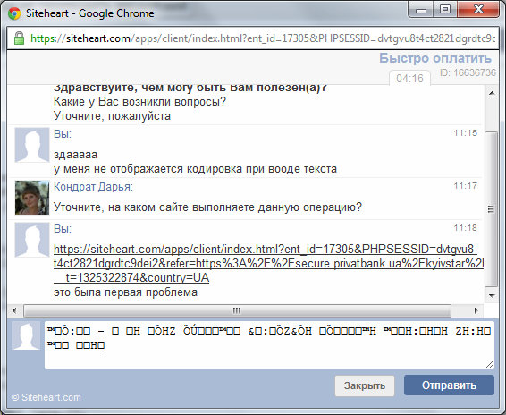The image size is (506, 415).
Task: Click the Быстро оплатить link
Action: point(435,58)
